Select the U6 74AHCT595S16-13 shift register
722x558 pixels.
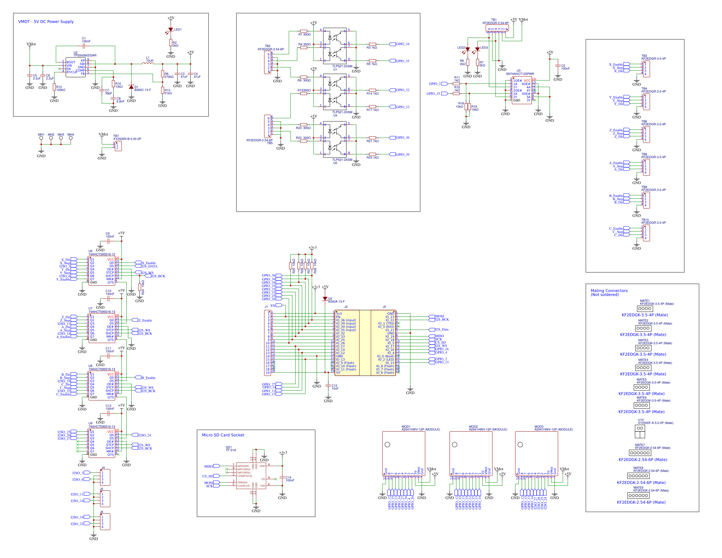pyautogui.click(x=102, y=271)
